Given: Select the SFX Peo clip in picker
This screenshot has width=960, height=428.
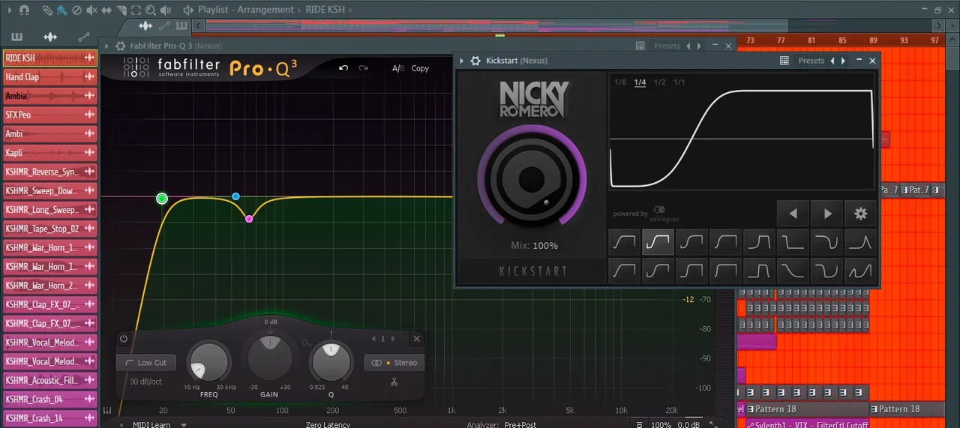Looking at the screenshot, I should point(49,115).
